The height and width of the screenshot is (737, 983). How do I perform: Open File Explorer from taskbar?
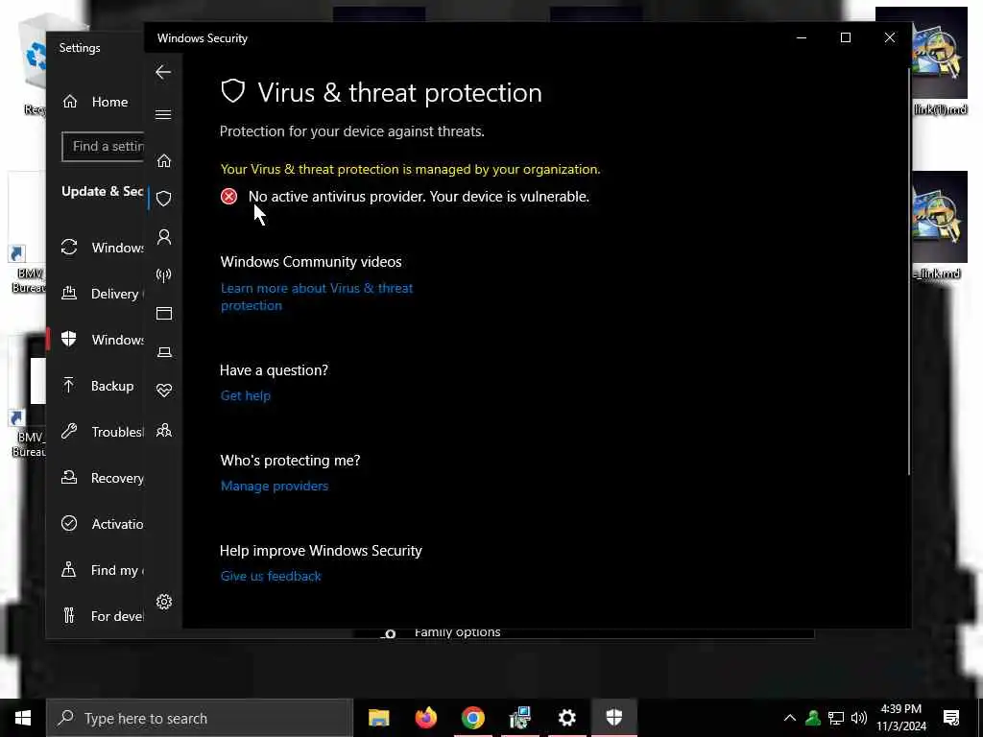(x=378, y=718)
